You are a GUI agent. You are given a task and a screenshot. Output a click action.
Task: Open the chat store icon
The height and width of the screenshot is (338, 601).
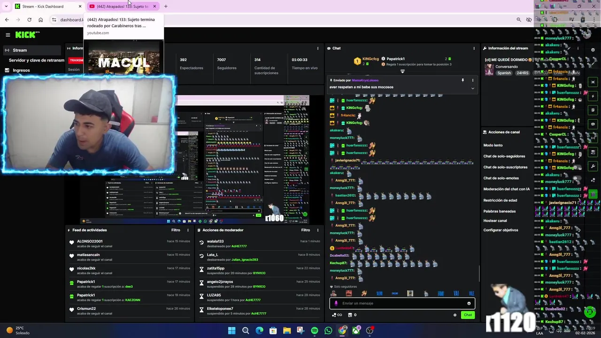tap(349, 315)
